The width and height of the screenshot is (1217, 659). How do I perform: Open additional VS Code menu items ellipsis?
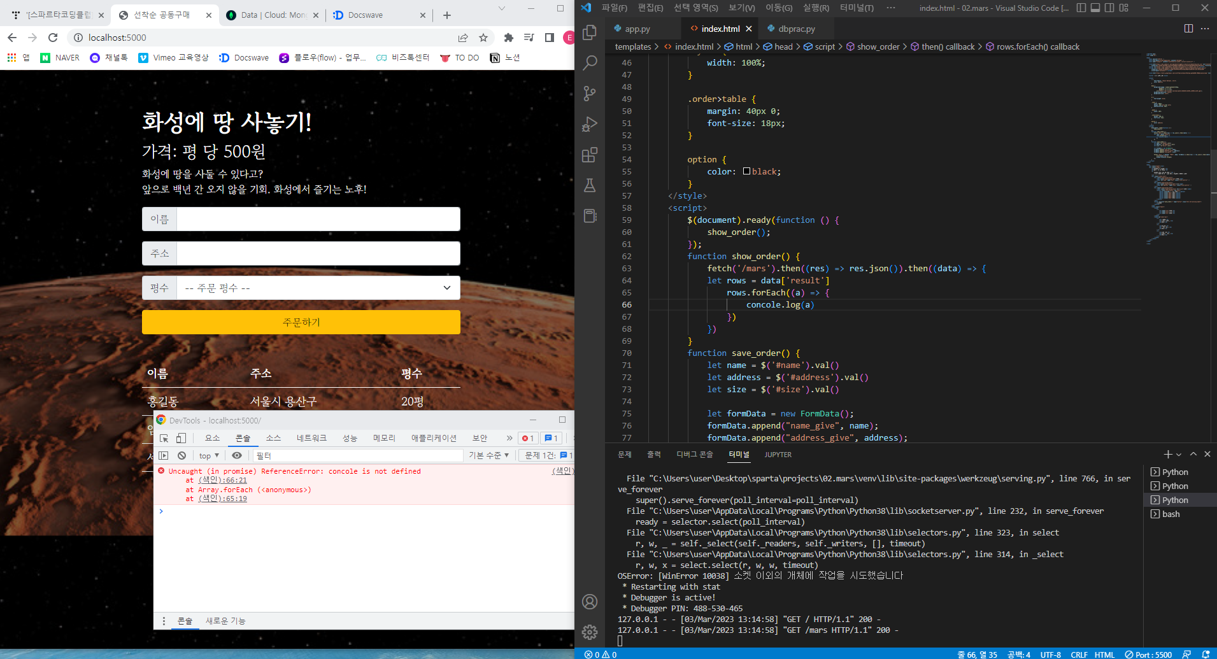pos(891,8)
